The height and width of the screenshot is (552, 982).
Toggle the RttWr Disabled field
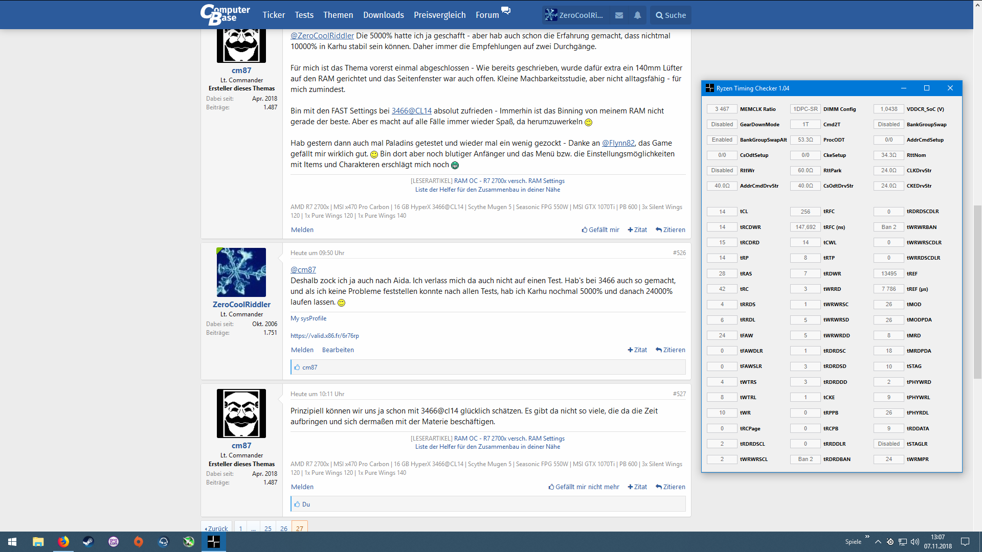[x=722, y=170]
